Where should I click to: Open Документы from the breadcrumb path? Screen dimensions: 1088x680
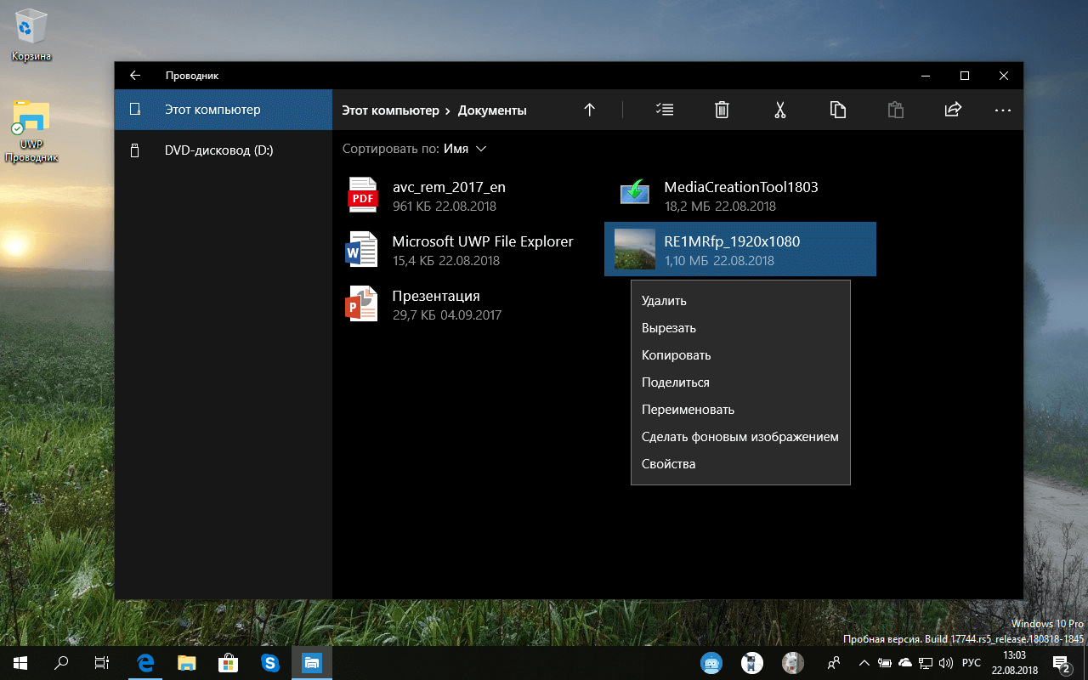click(492, 110)
